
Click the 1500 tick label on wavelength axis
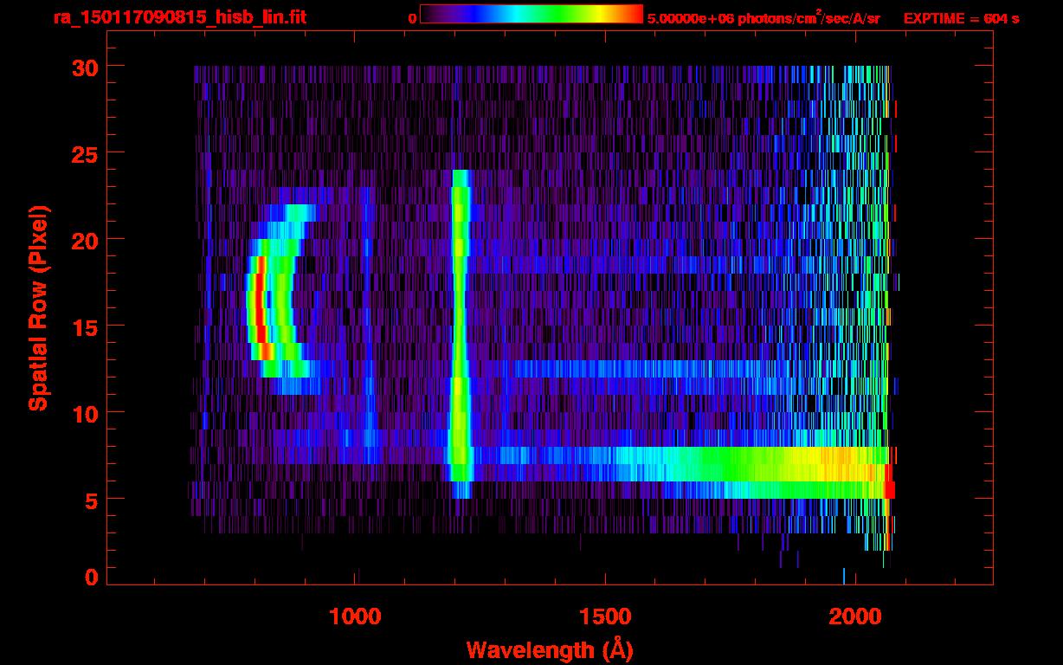605,617
